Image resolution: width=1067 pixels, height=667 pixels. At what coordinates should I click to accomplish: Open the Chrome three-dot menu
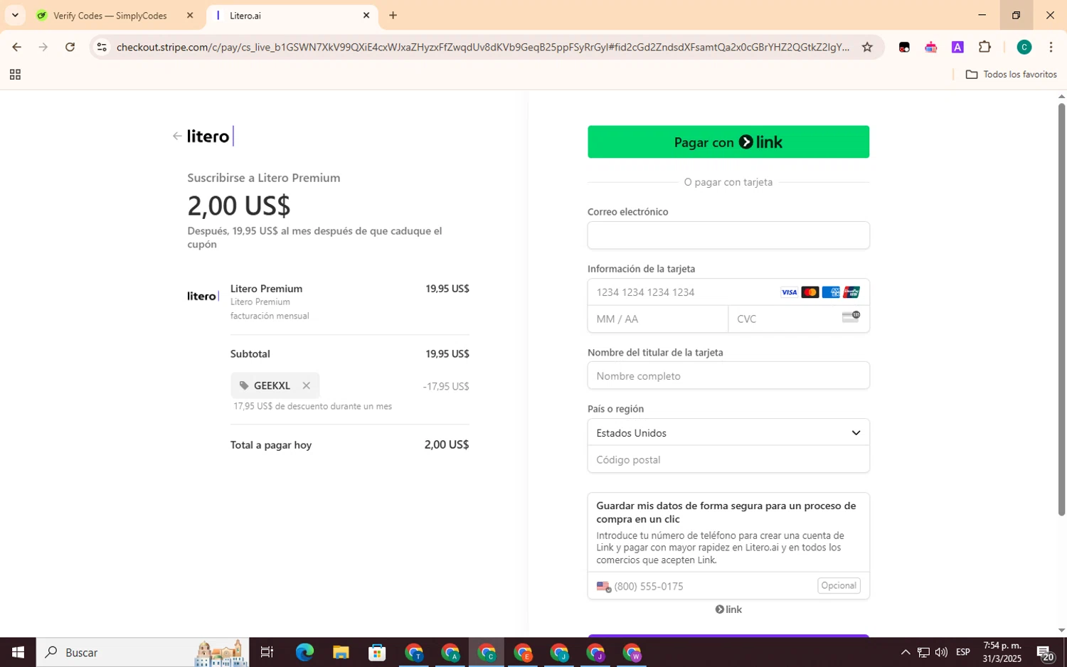click(x=1051, y=47)
